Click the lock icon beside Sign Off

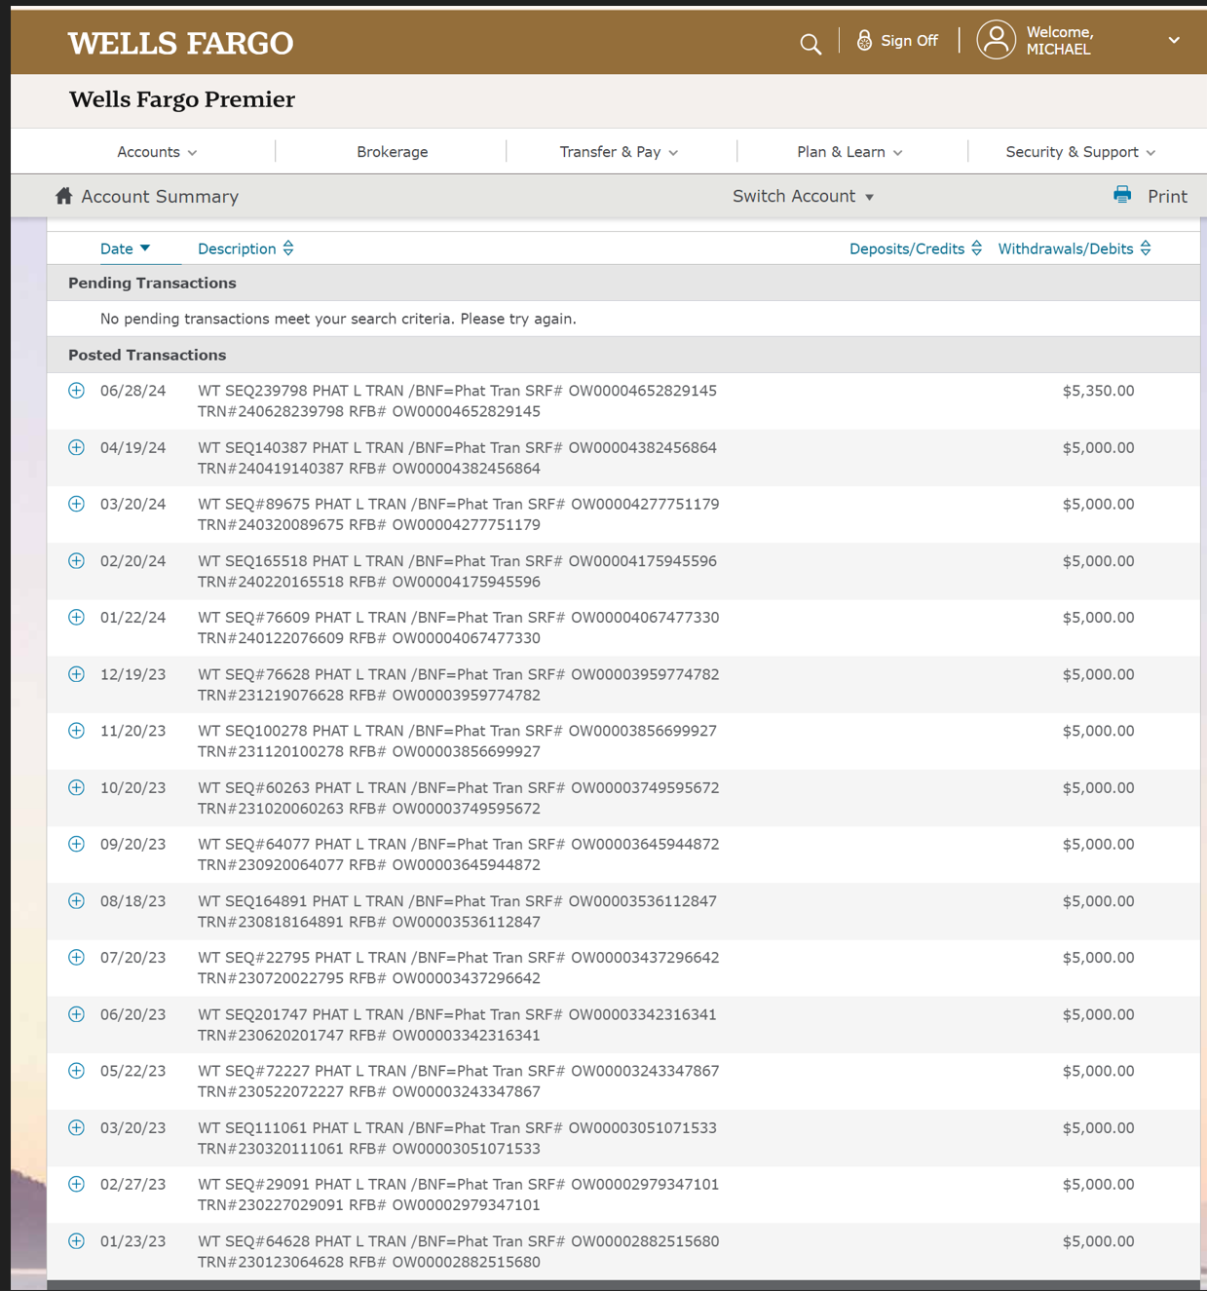[863, 40]
